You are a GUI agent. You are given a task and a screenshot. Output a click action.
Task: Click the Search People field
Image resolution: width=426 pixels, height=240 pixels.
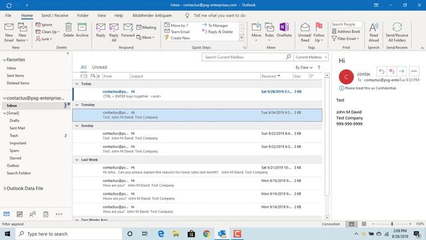point(346,24)
